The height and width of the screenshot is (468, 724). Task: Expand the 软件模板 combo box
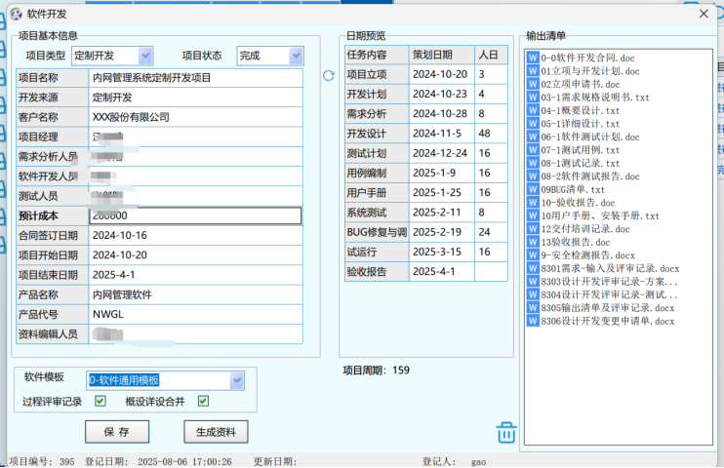[x=236, y=380]
